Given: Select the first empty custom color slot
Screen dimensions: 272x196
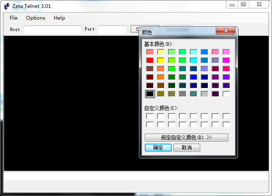Looking at the screenshot, I should coord(150,116).
